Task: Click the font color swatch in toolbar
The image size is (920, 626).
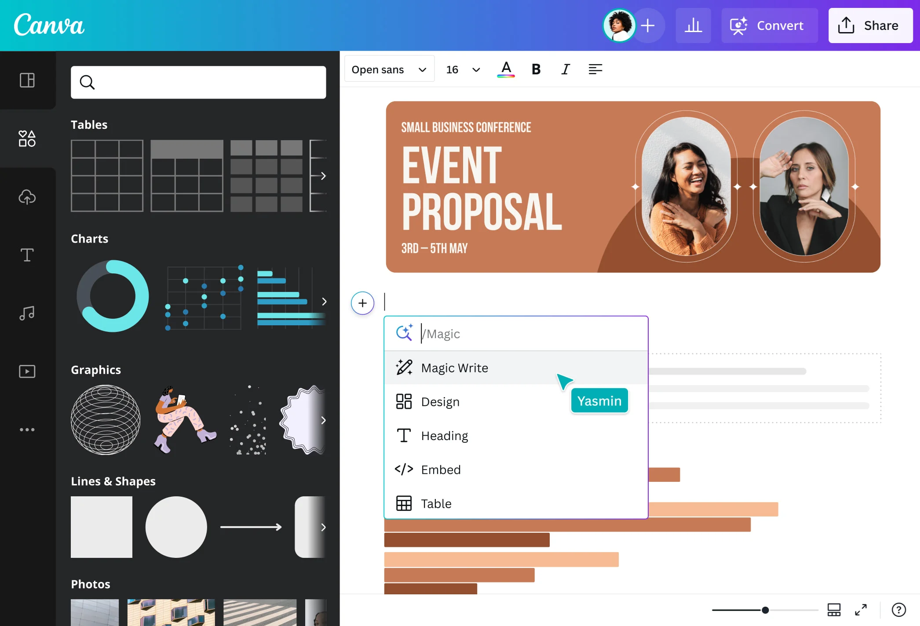Action: [506, 69]
